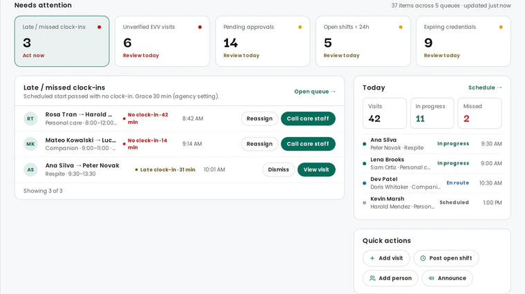Image resolution: width=525 pixels, height=294 pixels.
Task: Open the Missed 2 stat tile
Action: click(479, 113)
